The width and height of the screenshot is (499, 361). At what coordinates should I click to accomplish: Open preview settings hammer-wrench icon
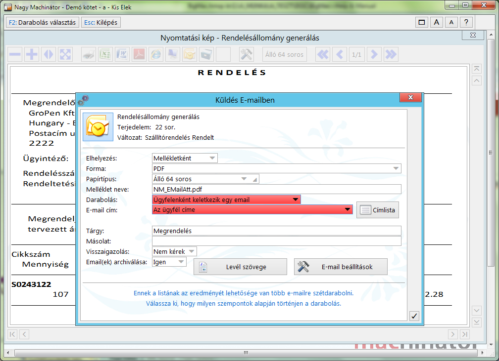tap(247, 54)
